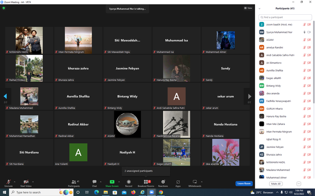Open the Reactions icon
Viewport: 315px width, 196px height.
pyautogui.click(x=163, y=182)
